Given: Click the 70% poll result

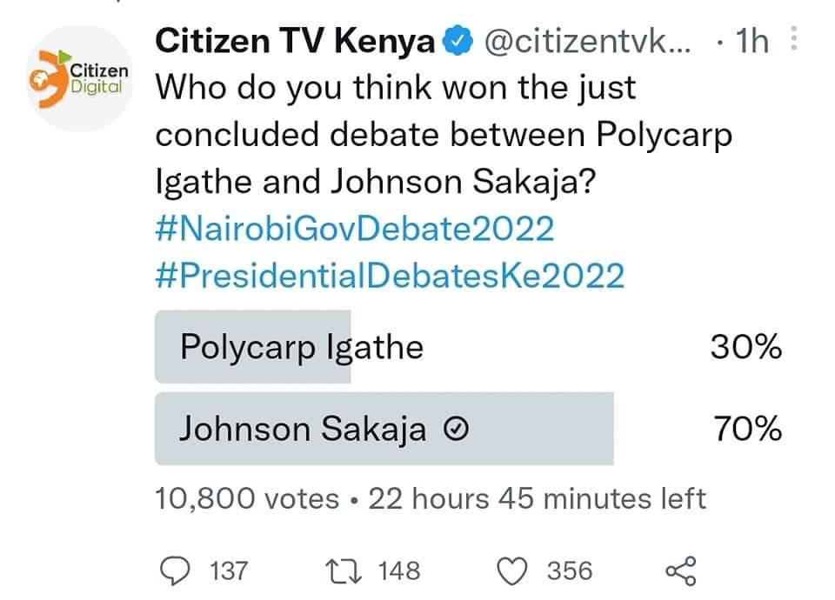Looking at the screenshot, I should pos(745,430).
